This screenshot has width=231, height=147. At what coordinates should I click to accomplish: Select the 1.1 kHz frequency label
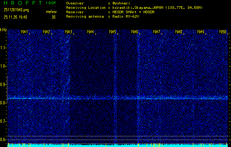click(3, 48)
